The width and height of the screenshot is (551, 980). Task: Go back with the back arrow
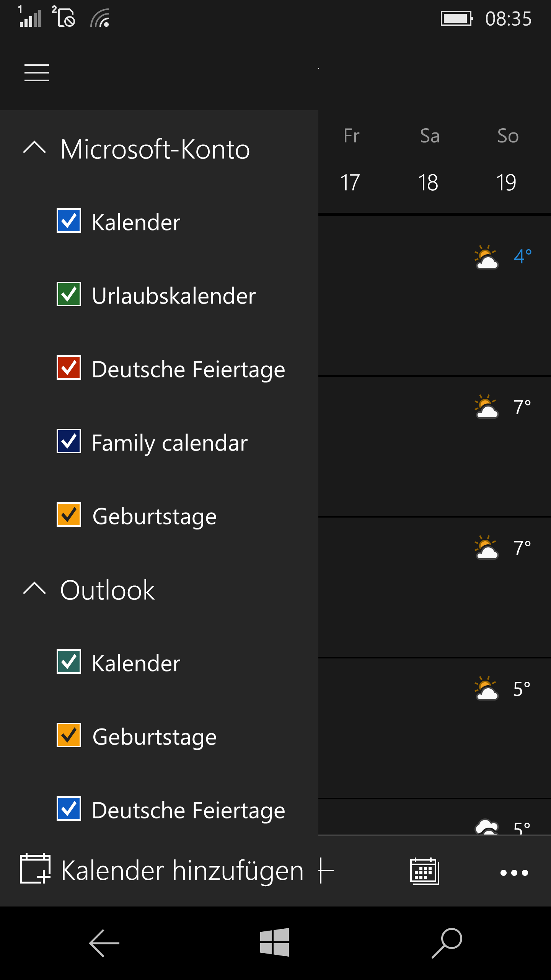coord(104,943)
